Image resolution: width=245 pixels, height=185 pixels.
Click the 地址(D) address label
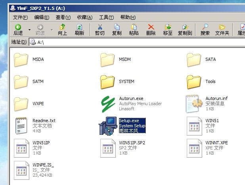(x=19, y=42)
